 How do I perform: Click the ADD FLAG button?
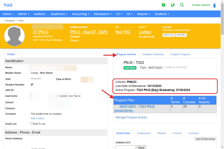click(x=168, y=35)
